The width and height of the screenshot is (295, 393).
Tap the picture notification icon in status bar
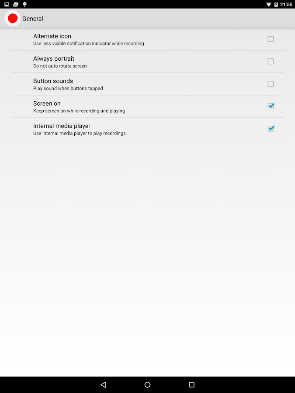pyautogui.click(x=7, y=4)
